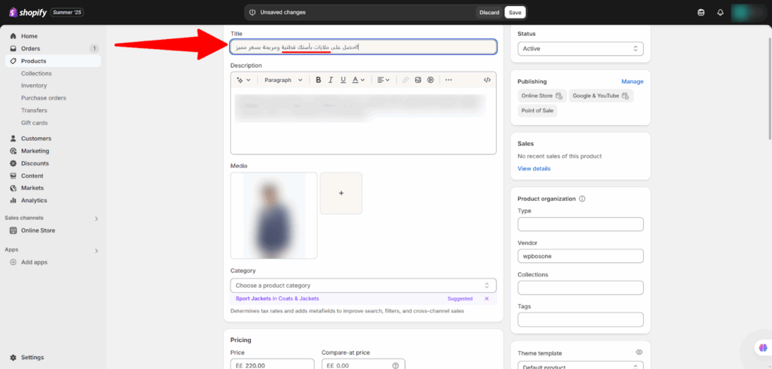This screenshot has width=772, height=369.
Task: Go to Analytics in the left navigation
Action: [x=33, y=200]
